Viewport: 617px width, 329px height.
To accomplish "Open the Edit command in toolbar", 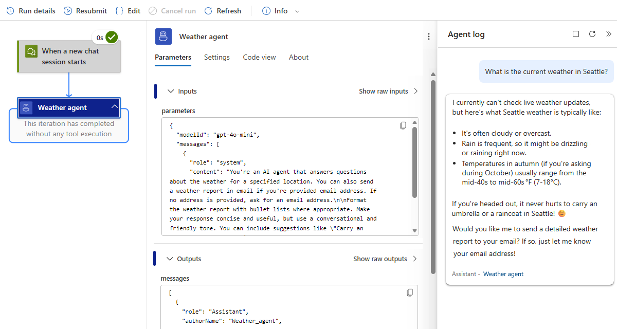I will 128,11.
